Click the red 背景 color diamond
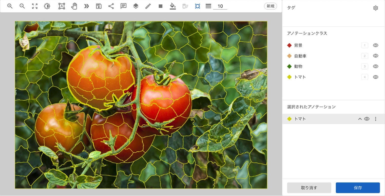 [290, 45]
